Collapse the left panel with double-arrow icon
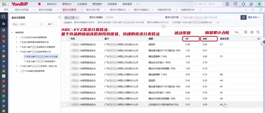The height and width of the screenshot is (113, 265). [x=59, y=17]
